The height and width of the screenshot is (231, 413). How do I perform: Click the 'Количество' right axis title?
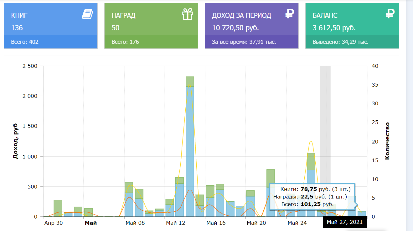tap(387, 141)
